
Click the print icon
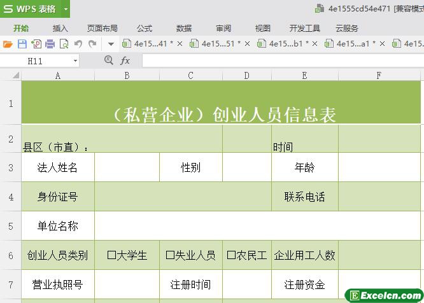pyautogui.click(x=50, y=44)
